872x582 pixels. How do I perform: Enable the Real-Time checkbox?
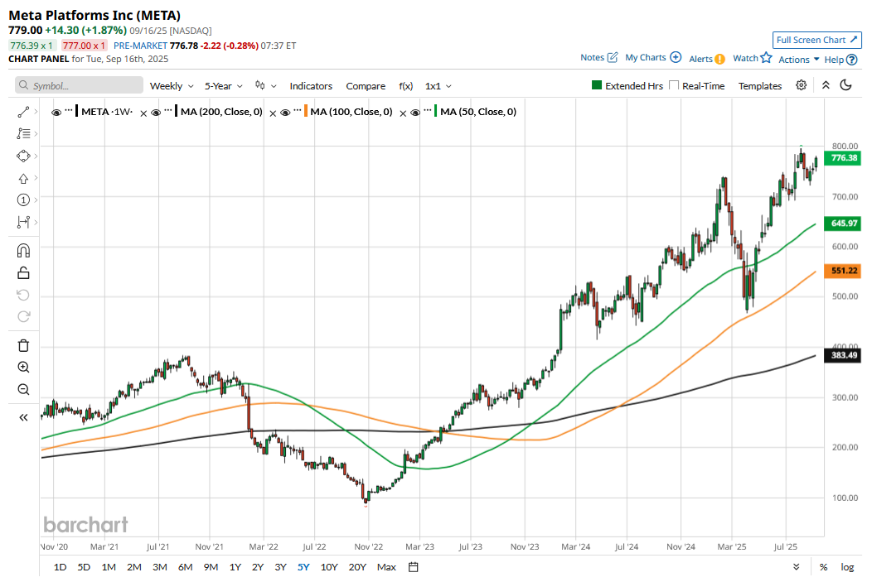coord(674,85)
